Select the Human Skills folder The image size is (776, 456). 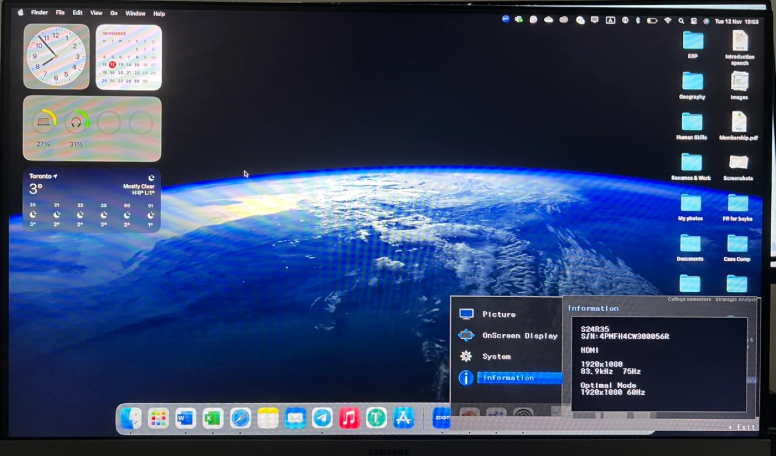click(x=692, y=127)
